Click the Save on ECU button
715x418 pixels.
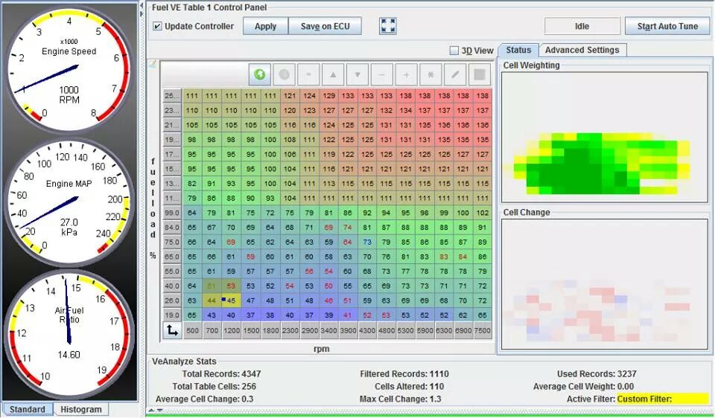click(325, 26)
